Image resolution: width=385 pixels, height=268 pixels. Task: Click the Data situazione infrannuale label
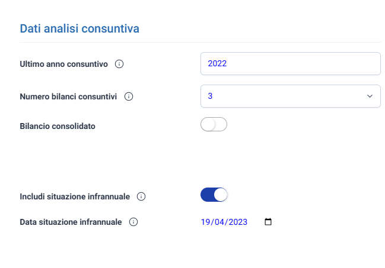(x=71, y=222)
